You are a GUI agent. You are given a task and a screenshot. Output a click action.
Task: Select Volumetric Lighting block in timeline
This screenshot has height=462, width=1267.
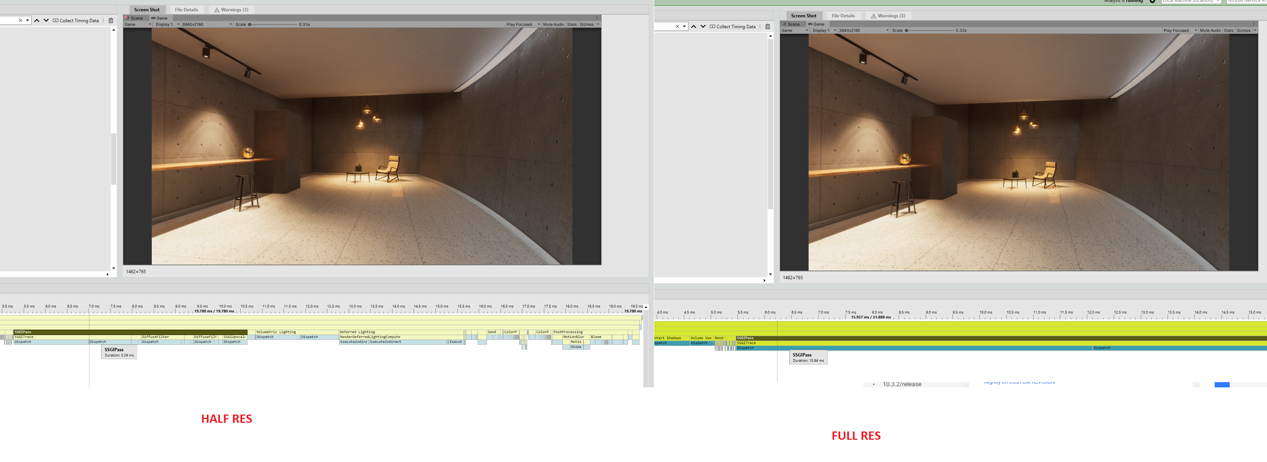tap(276, 332)
